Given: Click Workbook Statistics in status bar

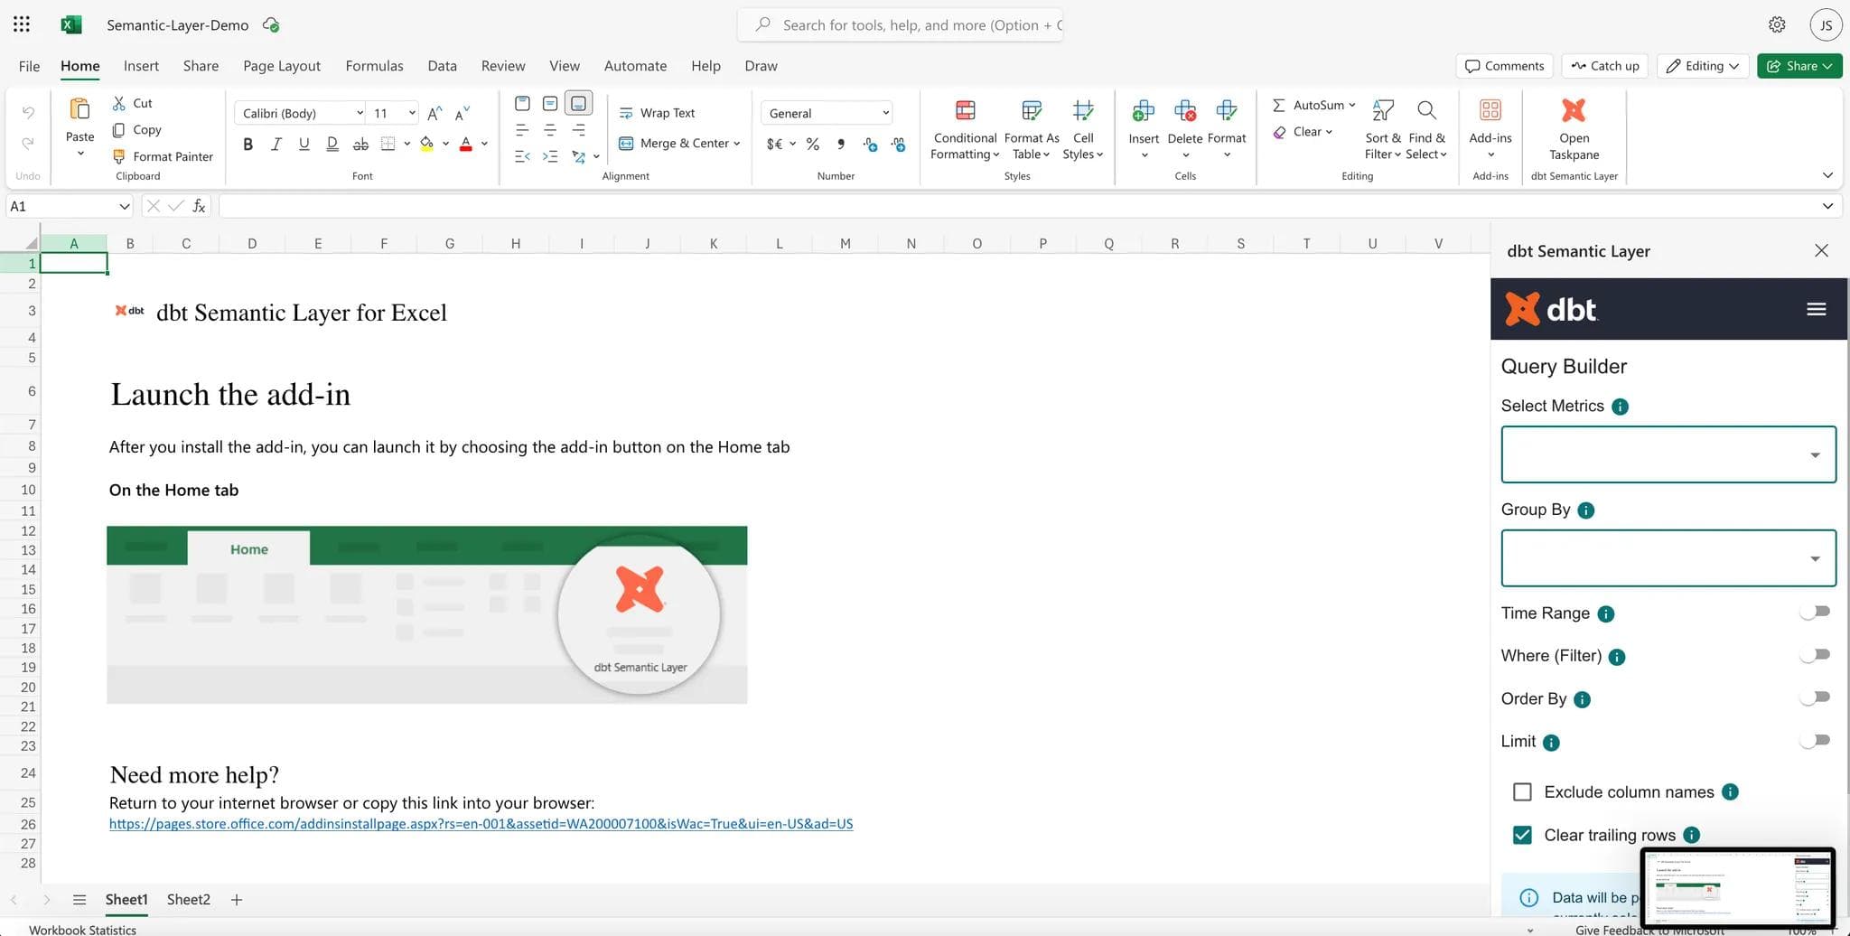Looking at the screenshot, I should click(x=82, y=930).
